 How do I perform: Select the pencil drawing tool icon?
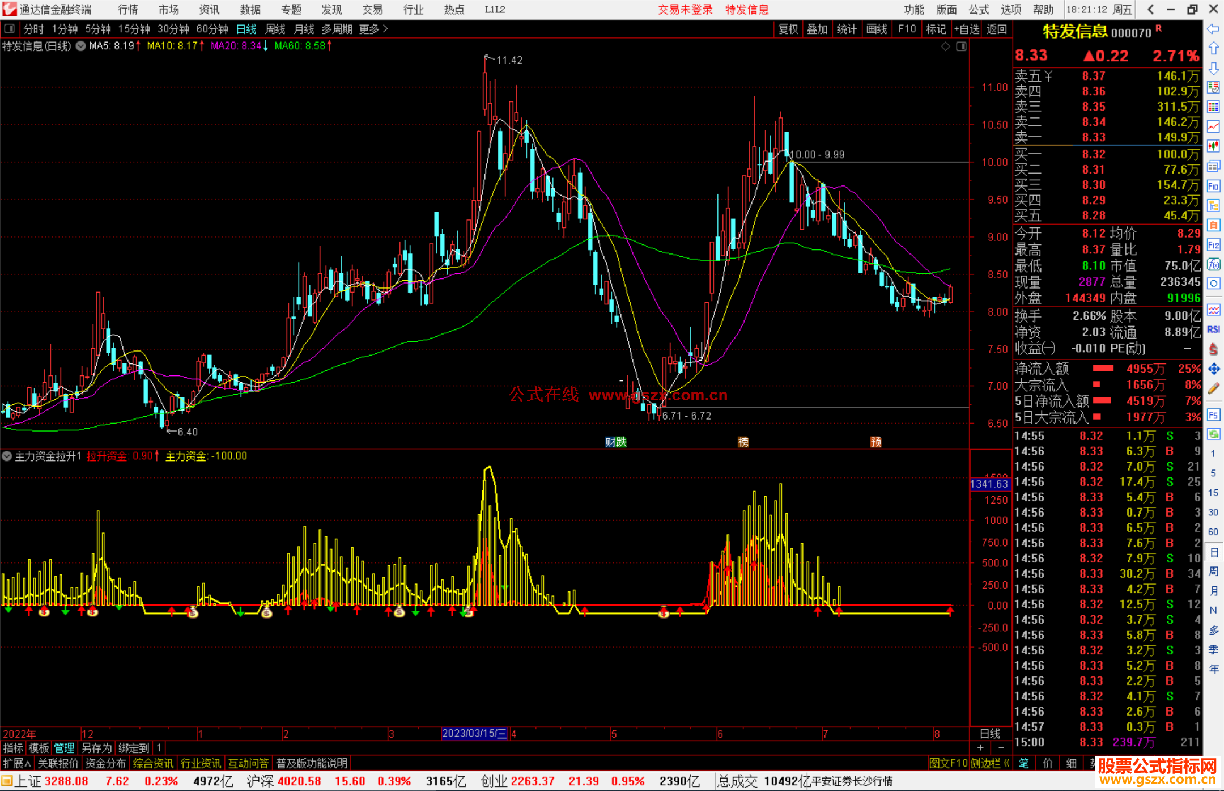coord(1213,388)
